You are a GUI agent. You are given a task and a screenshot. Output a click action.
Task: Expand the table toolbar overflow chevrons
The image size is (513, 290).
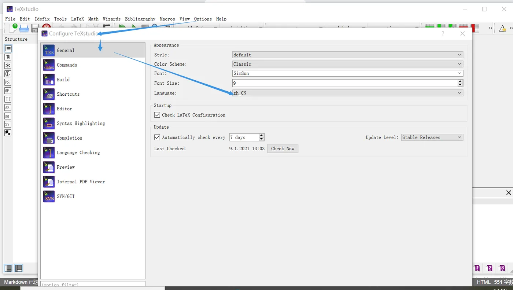[490, 28]
